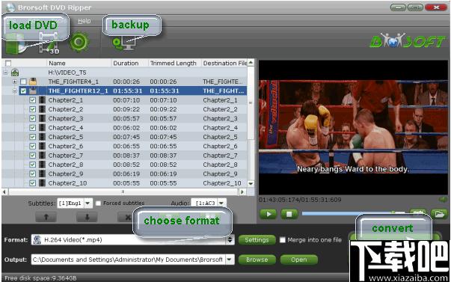Click the format type icon in Format field
Image resolution: width=451 pixels, height=282 pixels.
(37, 239)
